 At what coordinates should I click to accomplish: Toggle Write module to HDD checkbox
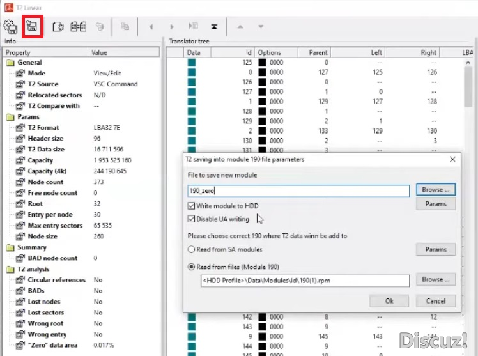191,206
